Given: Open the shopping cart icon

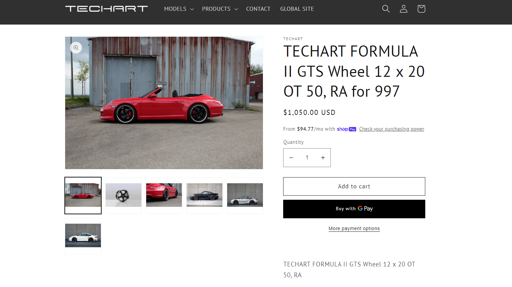Looking at the screenshot, I should click(421, 9).
